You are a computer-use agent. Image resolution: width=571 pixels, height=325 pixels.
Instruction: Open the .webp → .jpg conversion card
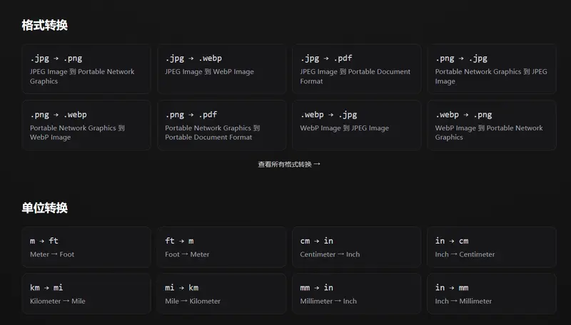[356, 125]
